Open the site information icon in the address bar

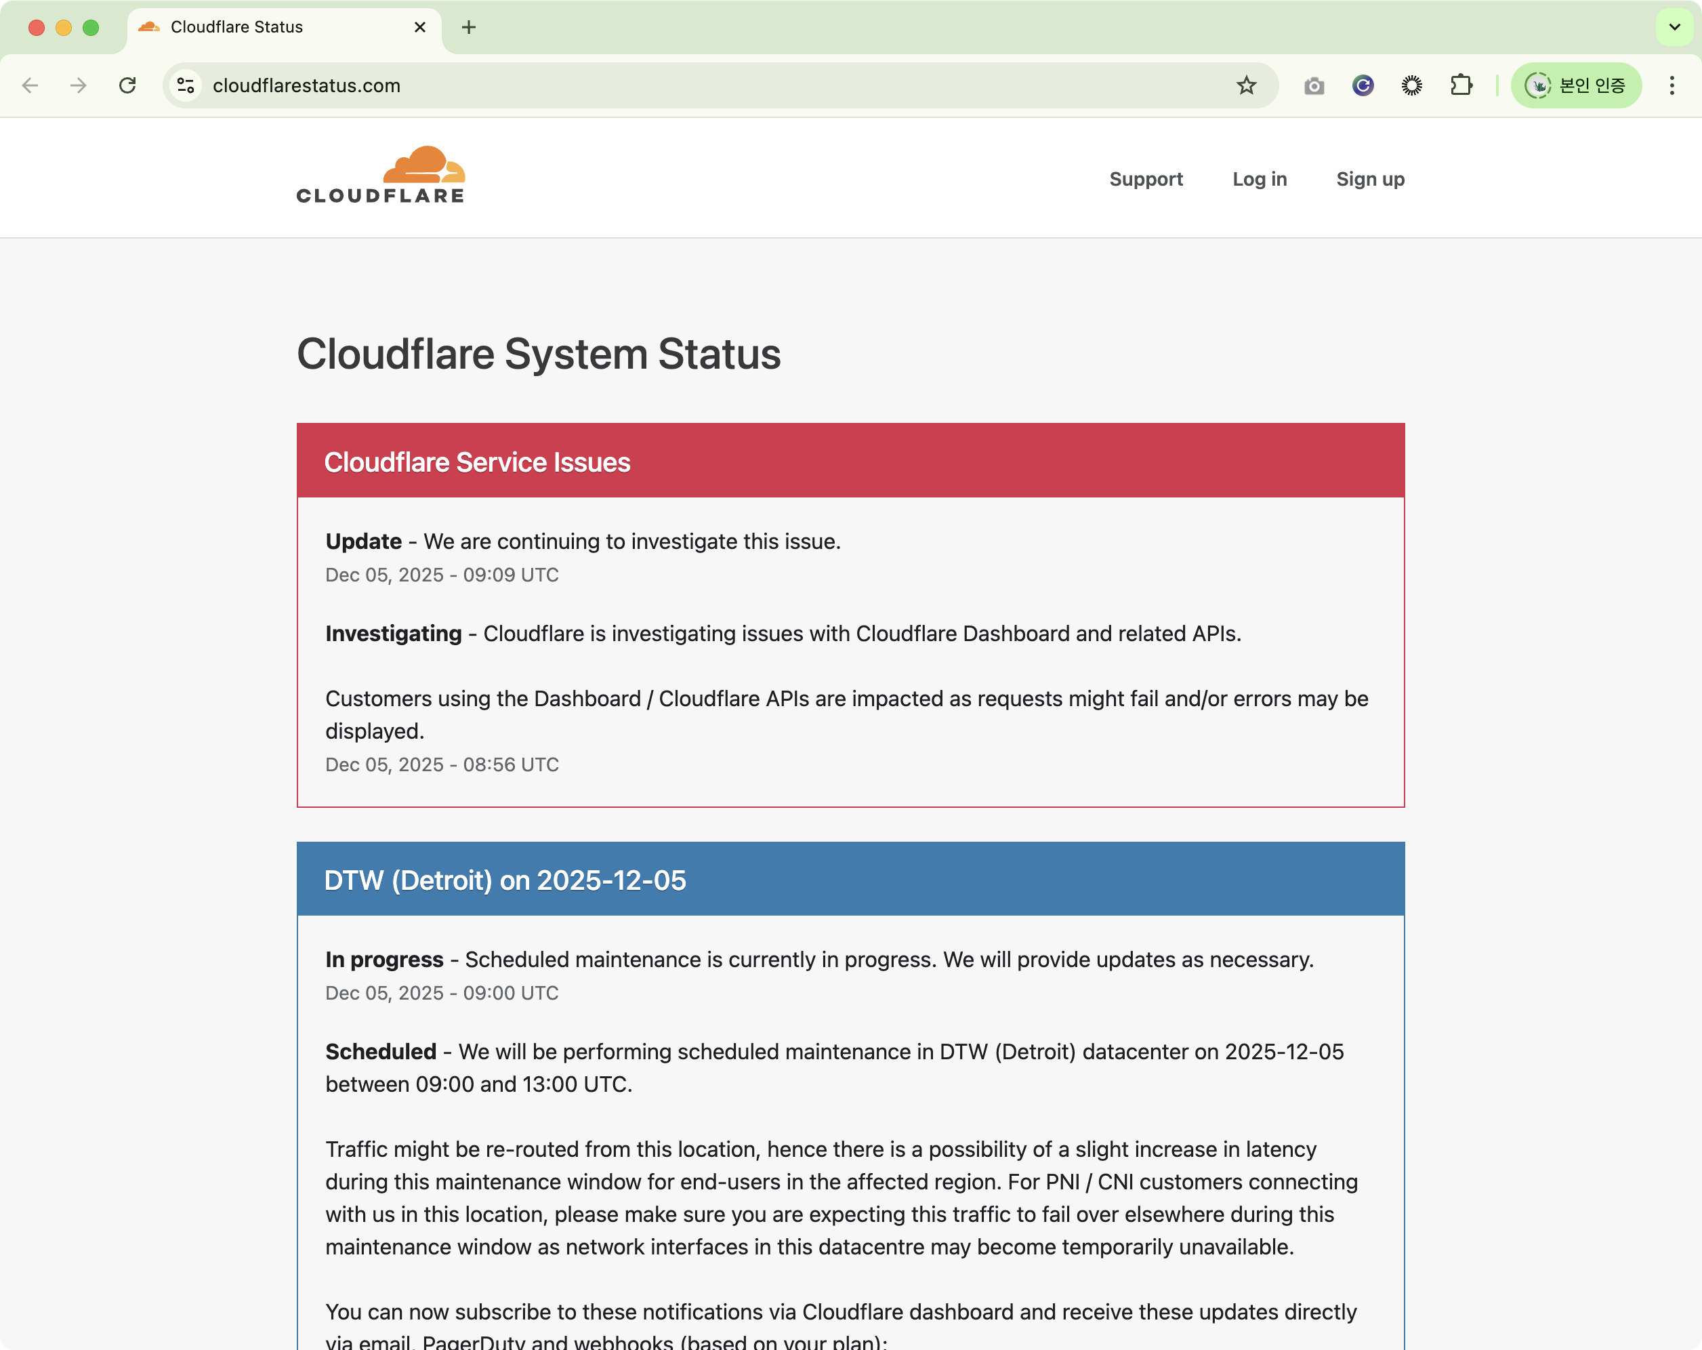click(x=186, y=85)
